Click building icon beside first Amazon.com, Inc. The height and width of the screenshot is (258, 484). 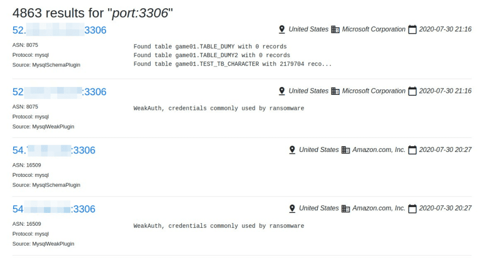pyautogui.click(x=346, y=150)
